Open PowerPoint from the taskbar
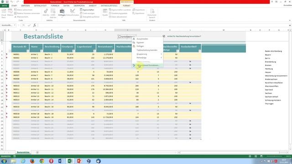The height and width of the screenshot is (164, 292). pos(79,161)
